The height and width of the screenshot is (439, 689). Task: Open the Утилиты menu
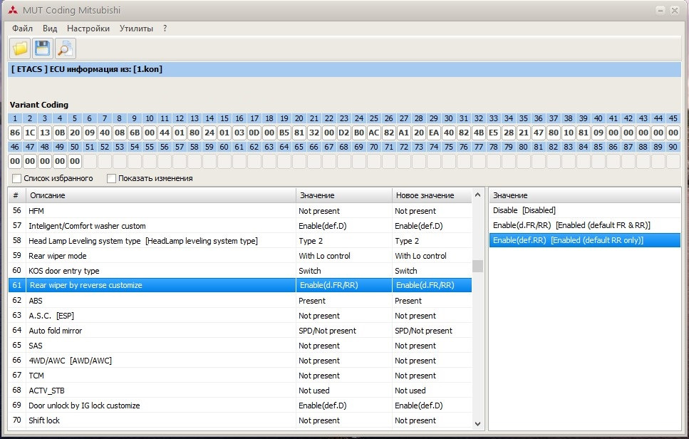tap(136, 29)
